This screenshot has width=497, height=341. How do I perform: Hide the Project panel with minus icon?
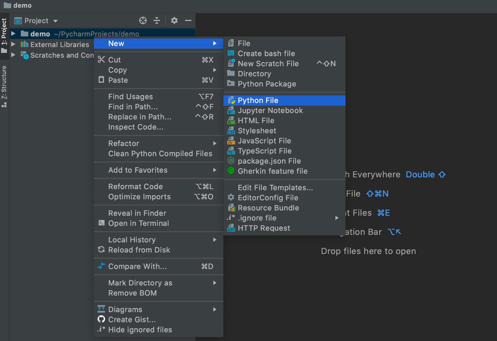188,20
